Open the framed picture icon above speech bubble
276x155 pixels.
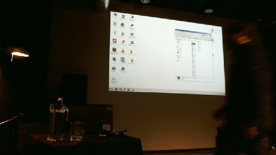point(122,59)
